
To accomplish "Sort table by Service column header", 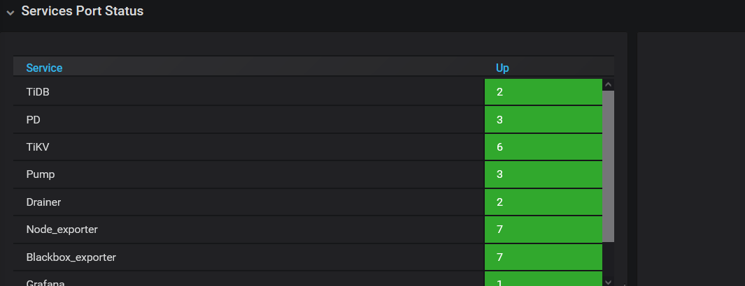I will coord(44,68).
